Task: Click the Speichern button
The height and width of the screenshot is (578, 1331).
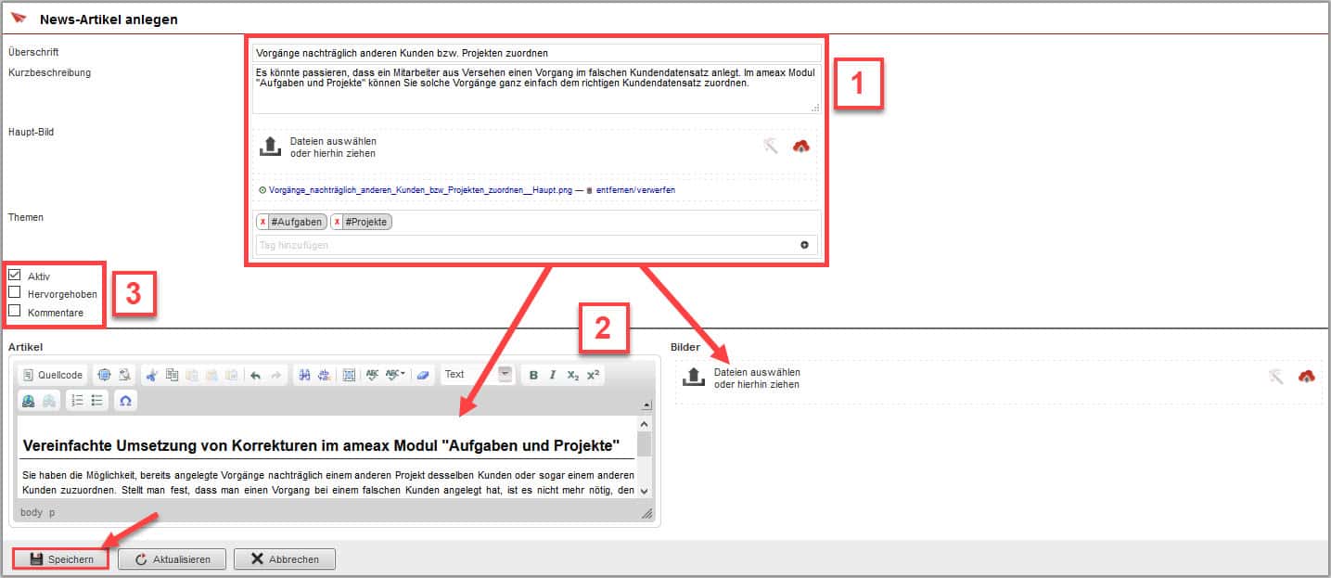Action: pyautogui.click(x=60, y=559)
